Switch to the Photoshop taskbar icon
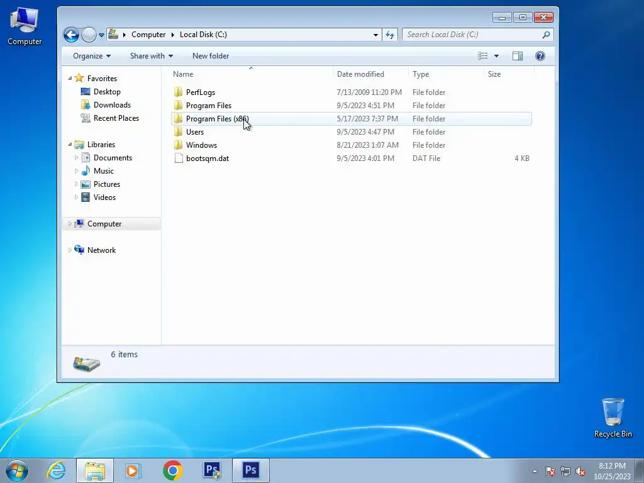 point(250,470)
